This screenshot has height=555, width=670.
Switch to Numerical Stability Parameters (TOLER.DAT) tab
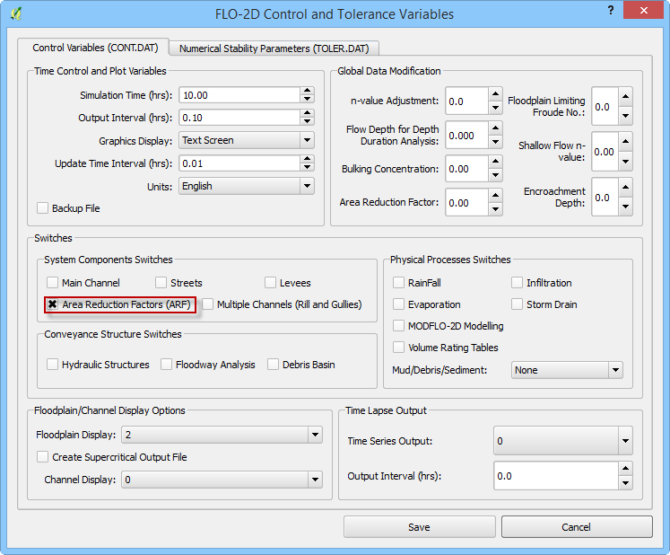pos(279,48)
